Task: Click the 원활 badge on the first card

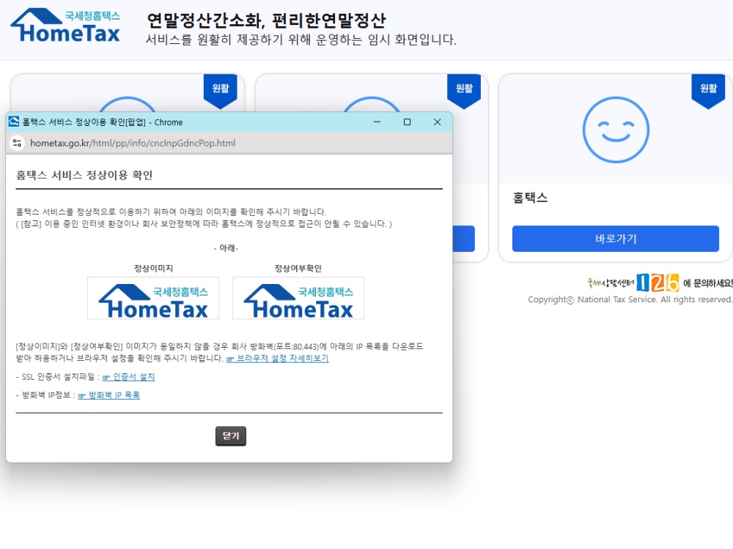Action: (220, 91)
